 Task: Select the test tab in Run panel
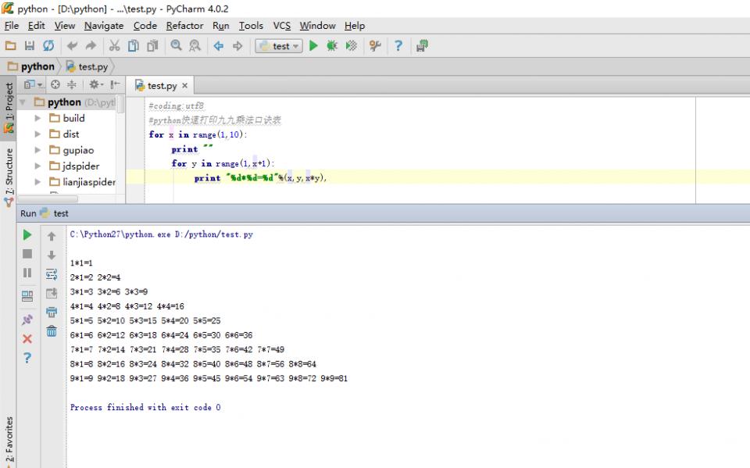click(54, 213)
